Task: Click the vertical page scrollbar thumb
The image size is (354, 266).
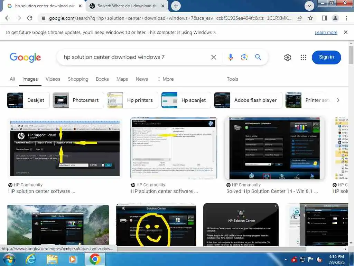Action: 351,55
